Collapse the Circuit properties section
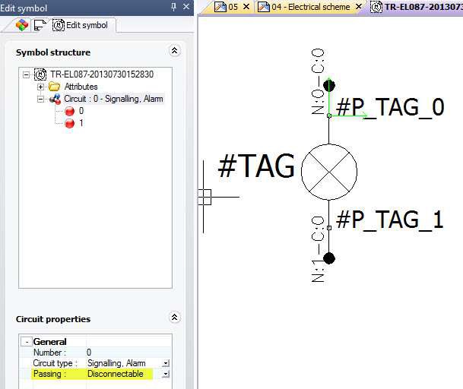 coord(174,318)
